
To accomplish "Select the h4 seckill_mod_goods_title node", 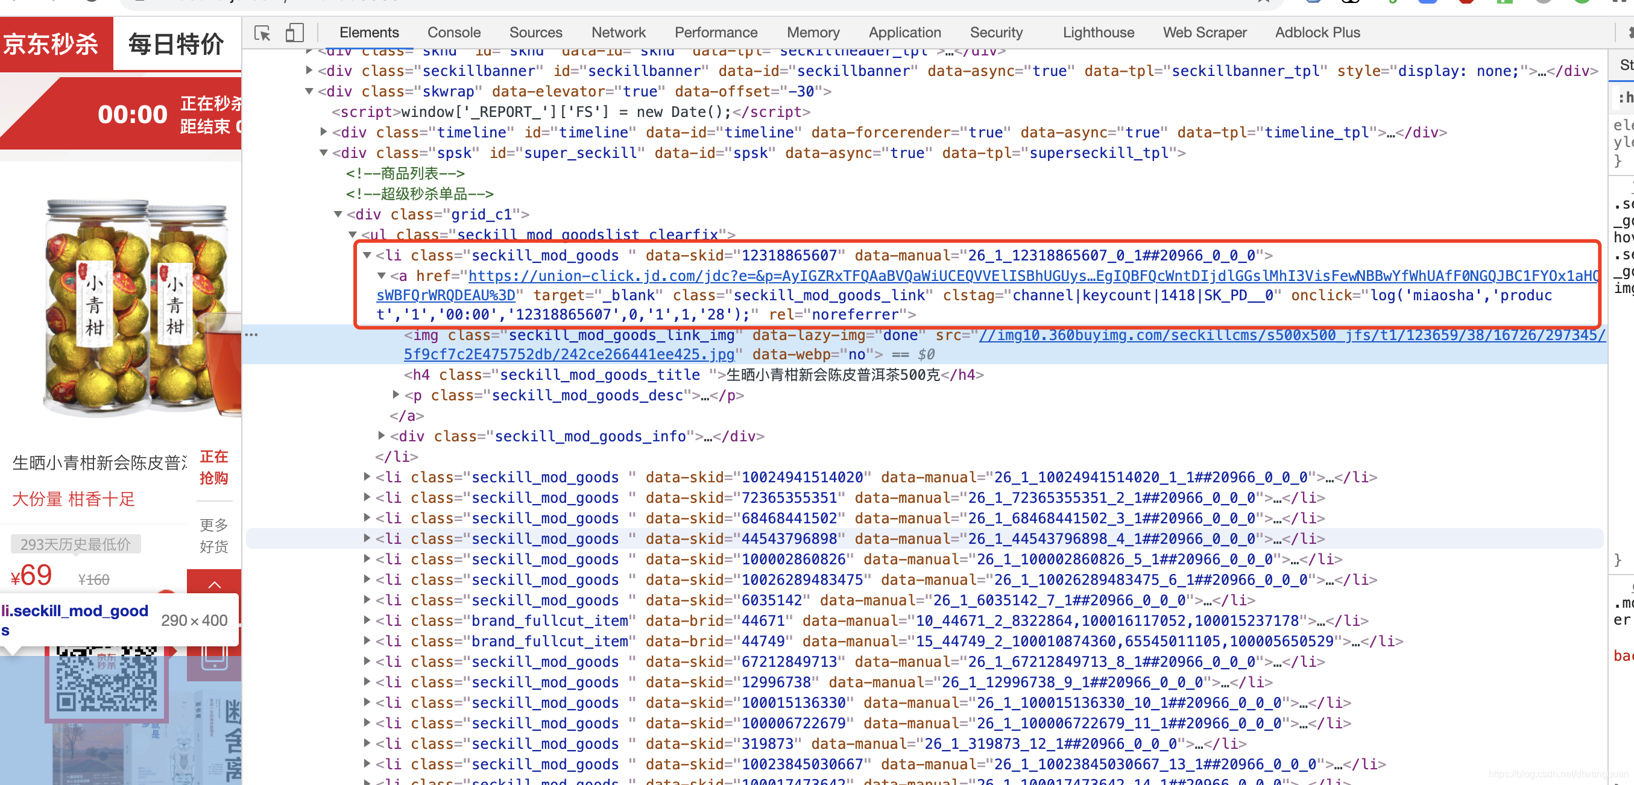I will (693, 375).
